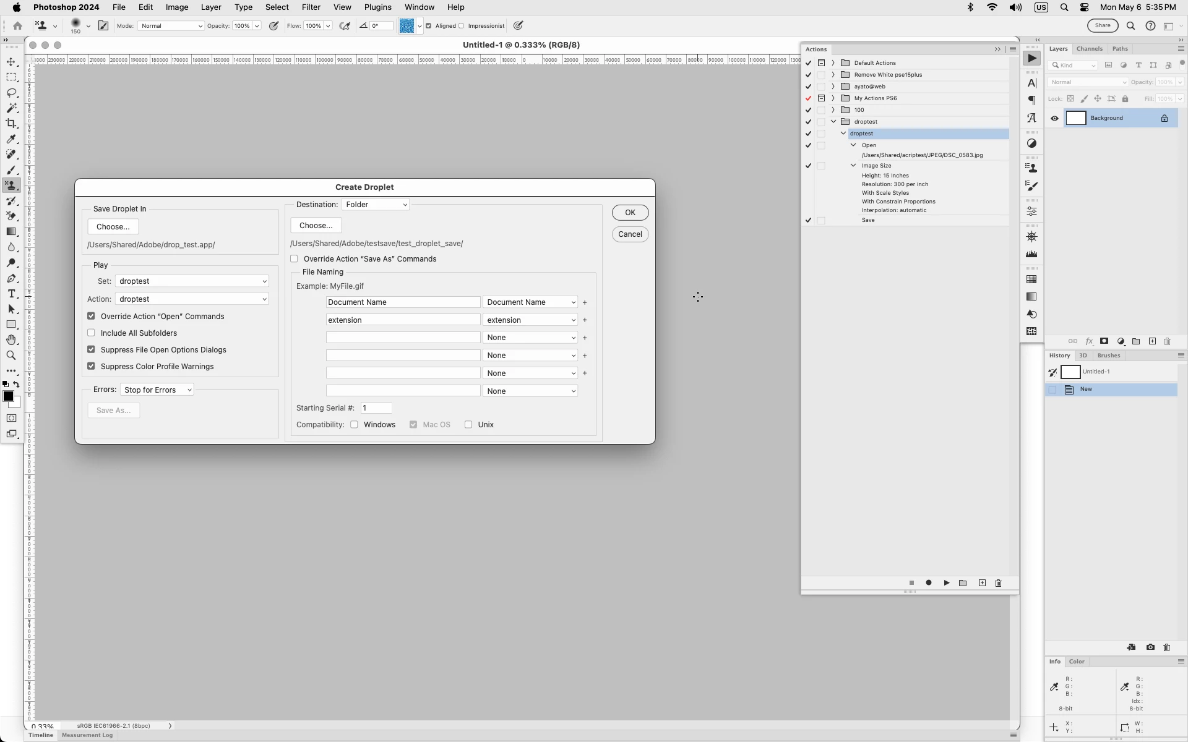Select the Horizontal Type tool
The height and width of the screenshot is (742, 1188).
tap(11, 294)
